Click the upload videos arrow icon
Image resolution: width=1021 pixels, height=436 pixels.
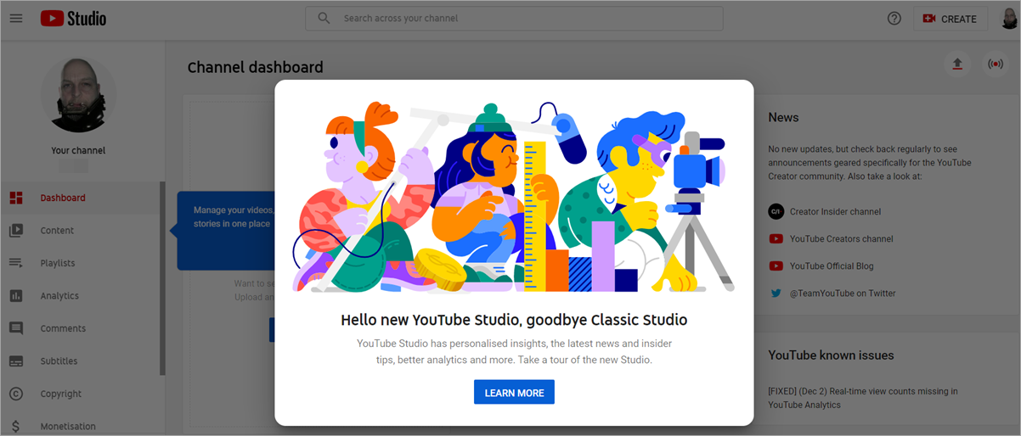(x=957, y=64)
